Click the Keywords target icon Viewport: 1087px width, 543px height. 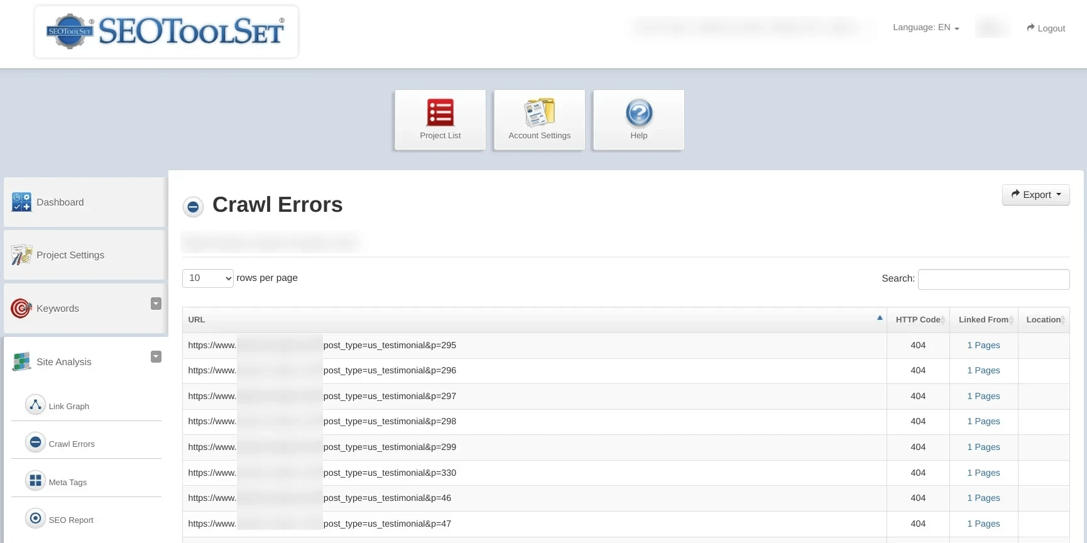21,308
